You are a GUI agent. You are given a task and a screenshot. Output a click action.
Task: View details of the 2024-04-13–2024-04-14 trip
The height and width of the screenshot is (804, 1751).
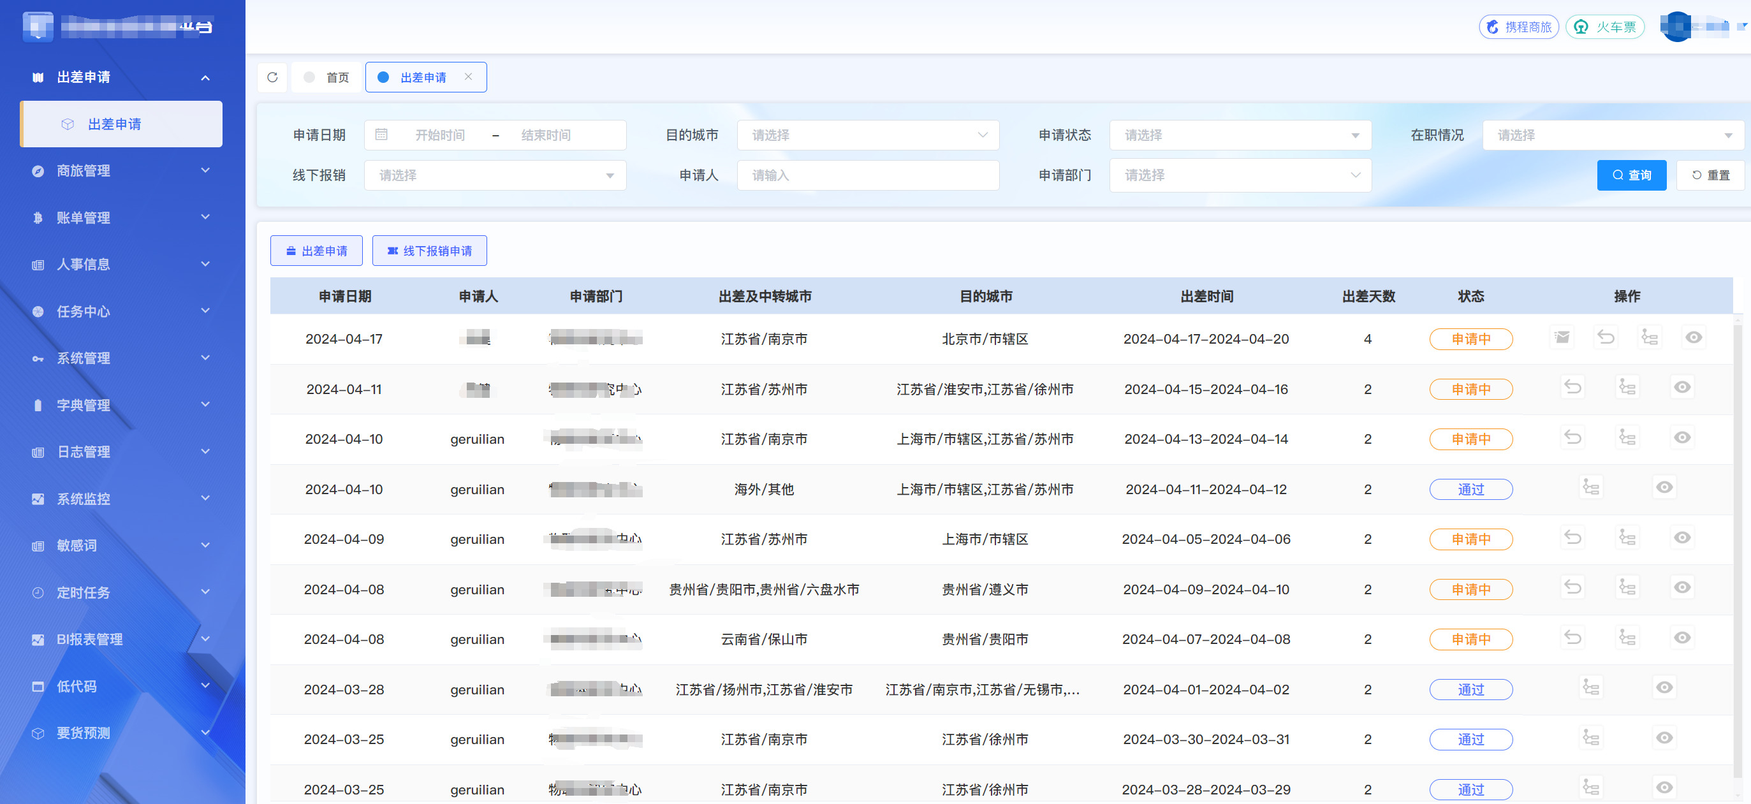[x=1681, y=437]
